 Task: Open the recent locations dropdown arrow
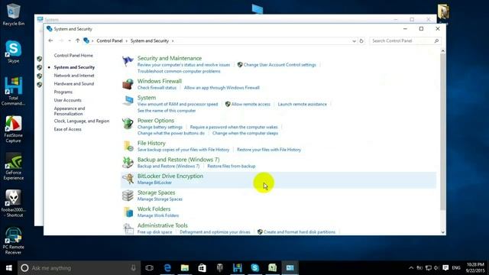(x=70, y=40)
